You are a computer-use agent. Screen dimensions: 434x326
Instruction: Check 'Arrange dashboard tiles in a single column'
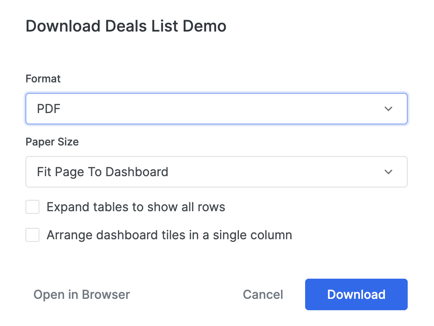click(32, 235)
